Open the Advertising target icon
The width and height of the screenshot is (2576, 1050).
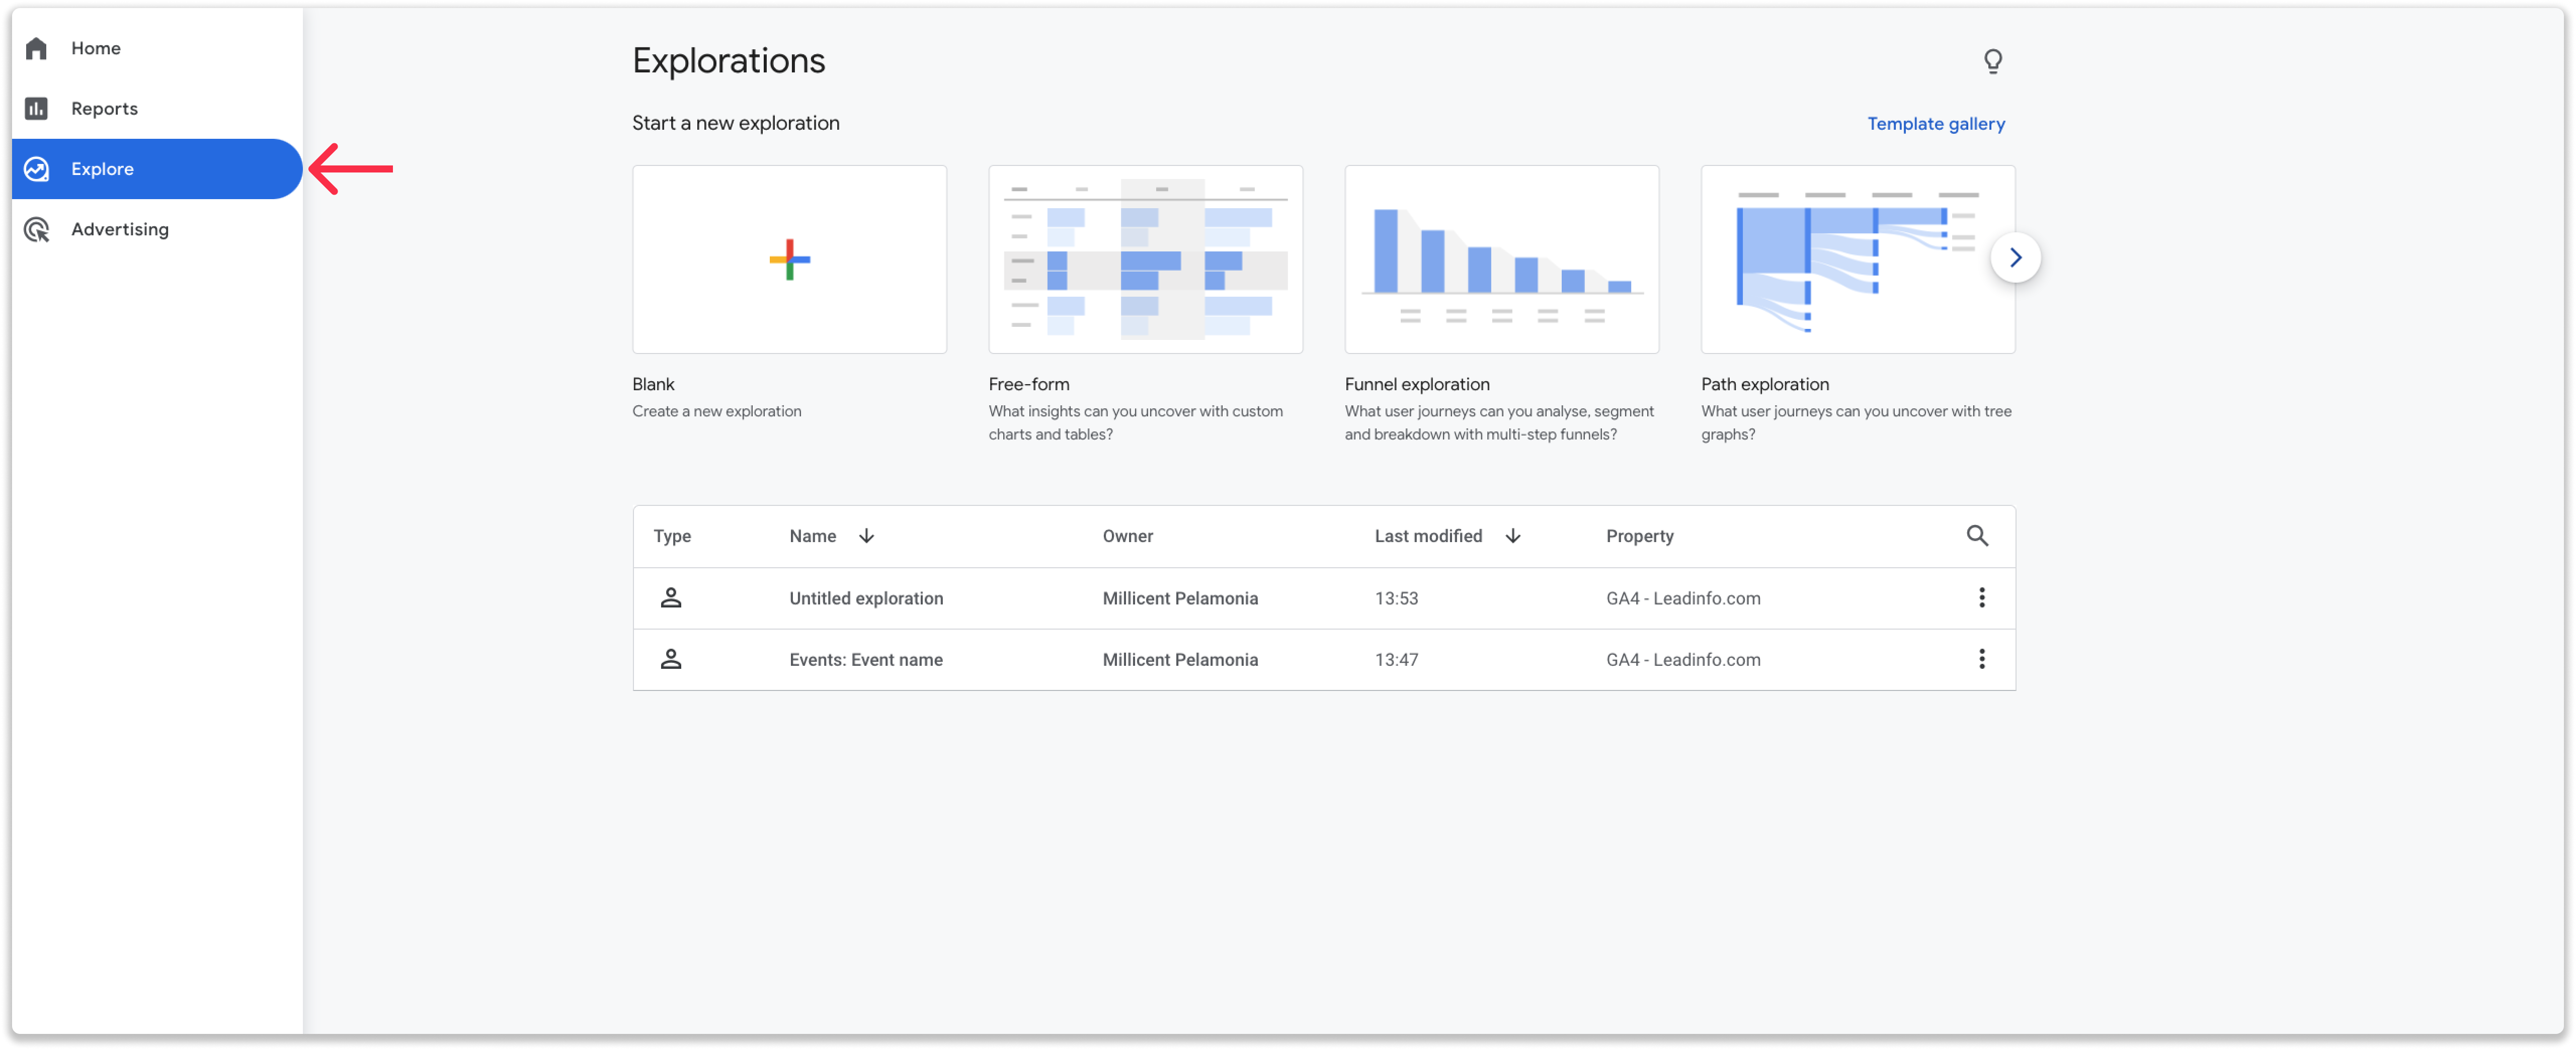[x=37, y=229]
